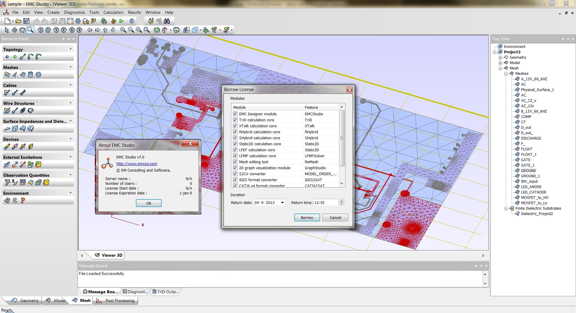This screenshot has width=576, height=313.
Task: Select the arrow pointer tool
Action: [7, 30]
